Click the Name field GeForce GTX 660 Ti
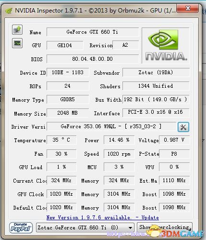Image resolution: width=206 pixels, height=240 pixels. (93, 32)
